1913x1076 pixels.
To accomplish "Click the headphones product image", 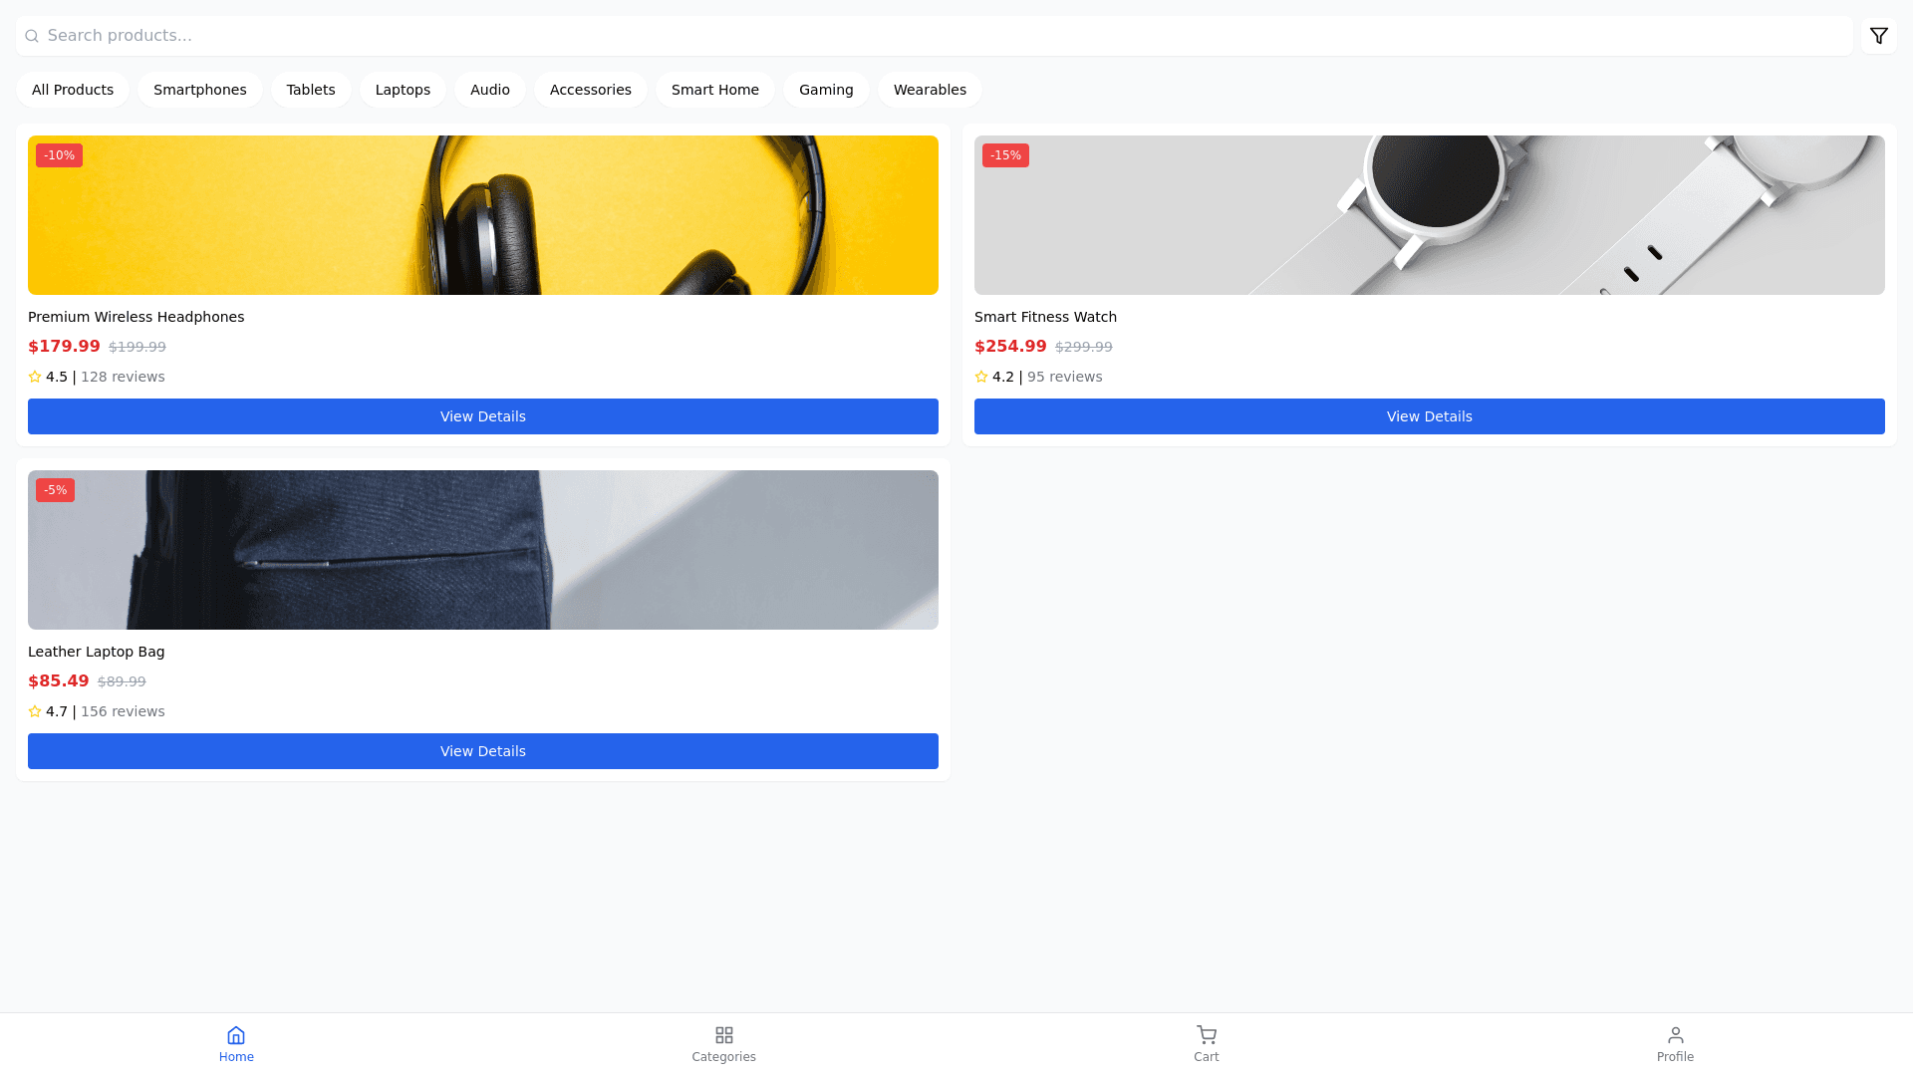I will (x=482, y=215).
